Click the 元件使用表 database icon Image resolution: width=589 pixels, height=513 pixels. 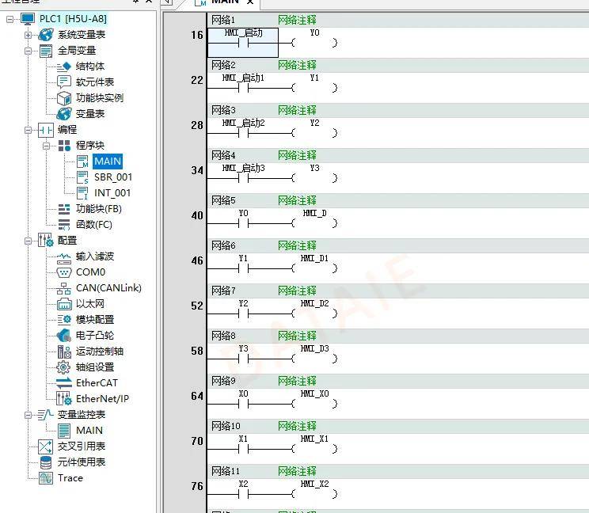pyautogui.click(x=46, y=462)
